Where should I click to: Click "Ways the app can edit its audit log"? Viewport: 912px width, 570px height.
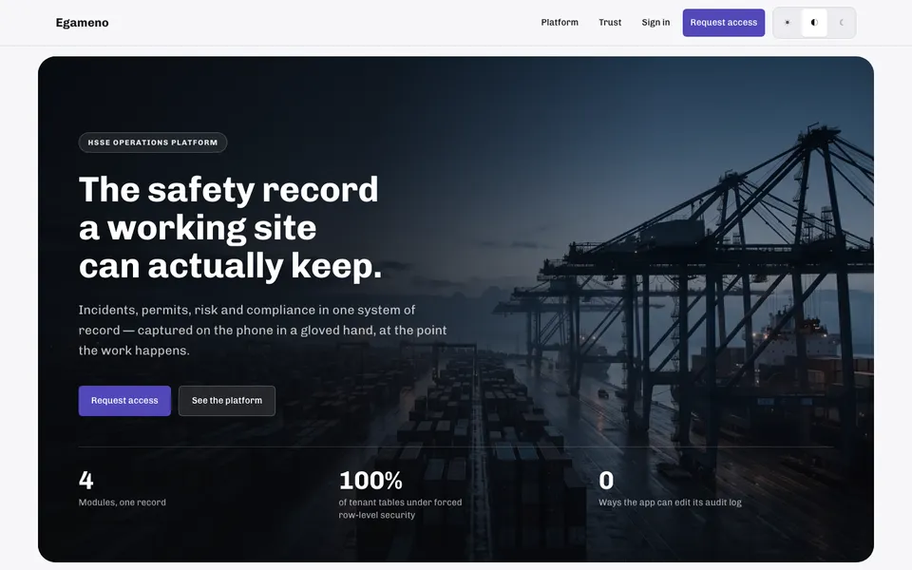[x=670, y=503]
